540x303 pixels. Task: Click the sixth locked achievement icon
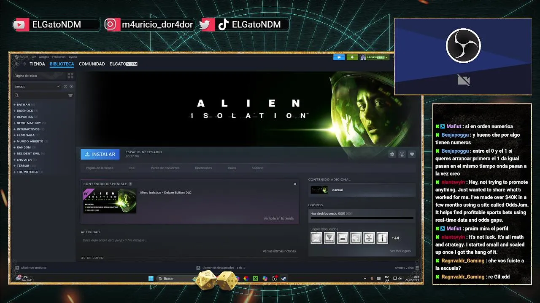coord(382,238)
